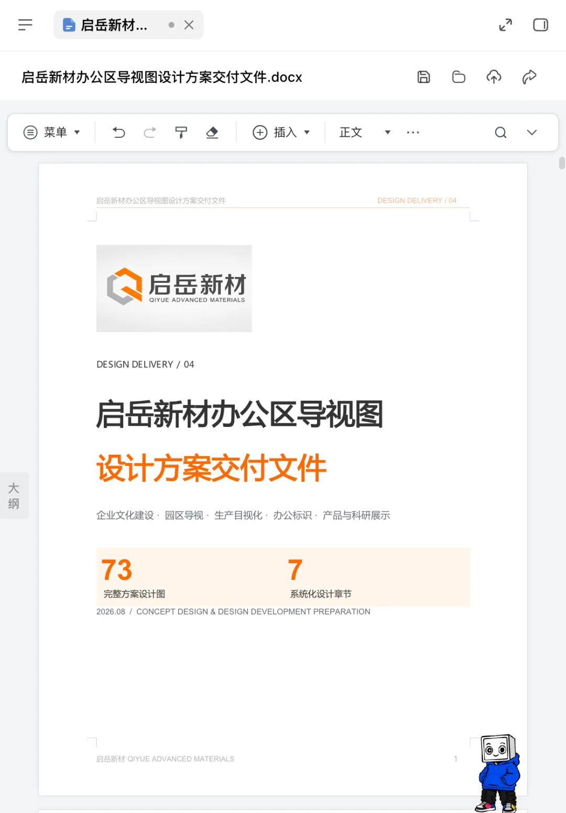Click the 启岳新材 logo image
The width and height of the screenshot is (566, 813).
174,288
